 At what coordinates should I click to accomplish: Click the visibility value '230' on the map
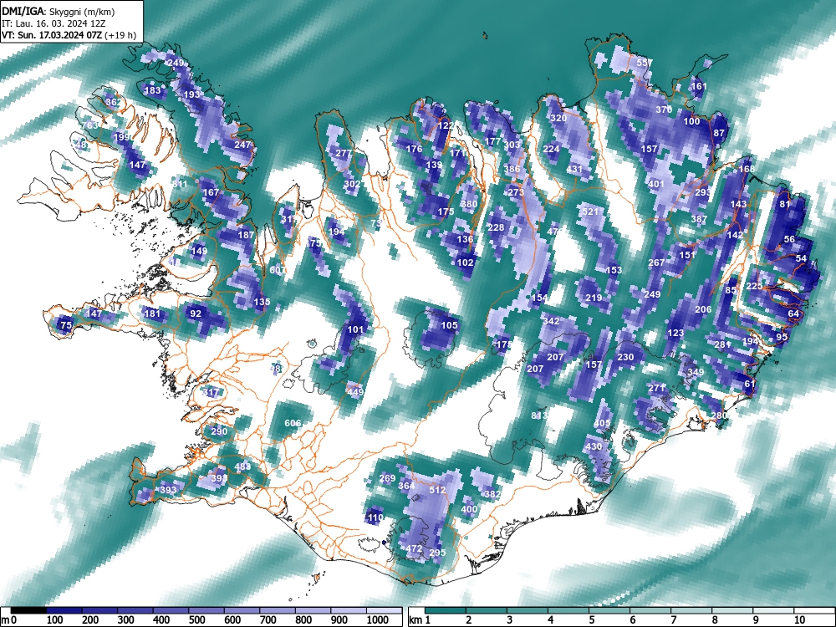pos(625,357)
